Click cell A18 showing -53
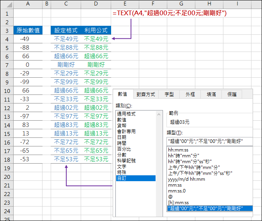This screenshot has width=262, height=221. tap(28, 159)
